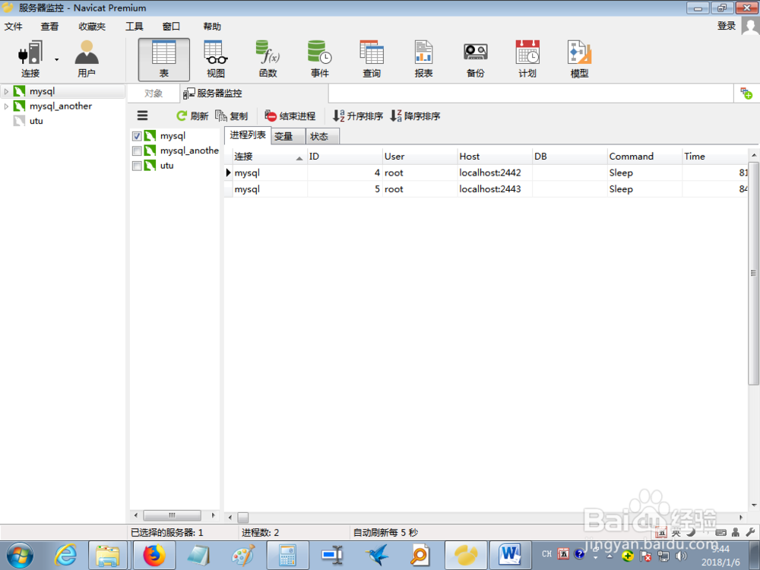Image resolution: width=760 pixels, height=570 pixels.
Task: Open the 帮助 menu
Action: click(x=212, y=26)
